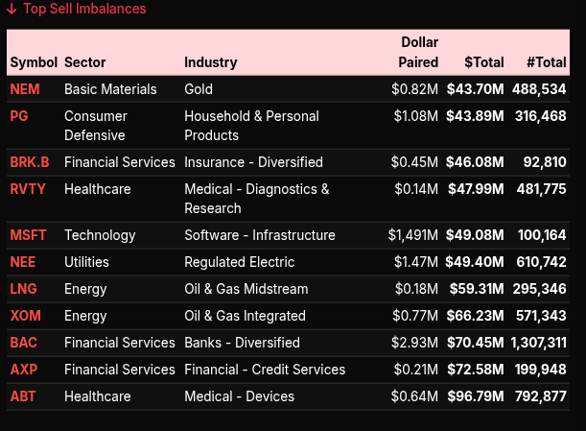Sort by the Dollar Paired column
This screenshot has height=431, width=586.
point(418,53)
